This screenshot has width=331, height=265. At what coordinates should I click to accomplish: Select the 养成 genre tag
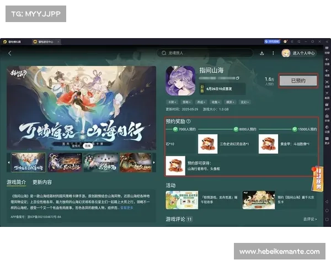tap(201, 102)
